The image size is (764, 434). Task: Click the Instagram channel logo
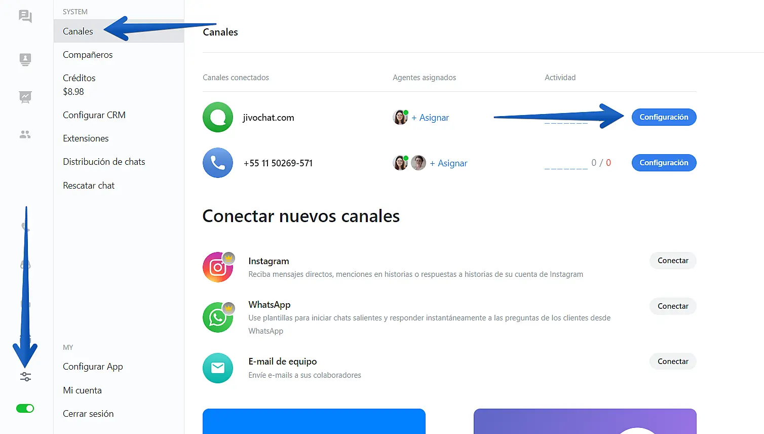[218, 267]
